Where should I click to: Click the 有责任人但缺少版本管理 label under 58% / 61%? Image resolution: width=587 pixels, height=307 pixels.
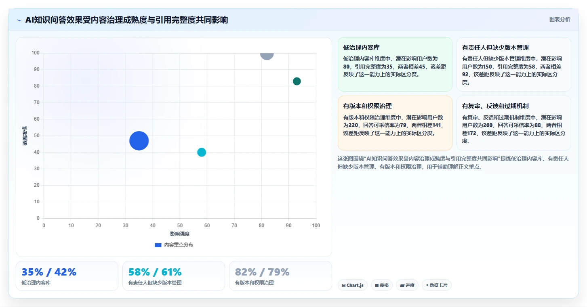[155, 283]
